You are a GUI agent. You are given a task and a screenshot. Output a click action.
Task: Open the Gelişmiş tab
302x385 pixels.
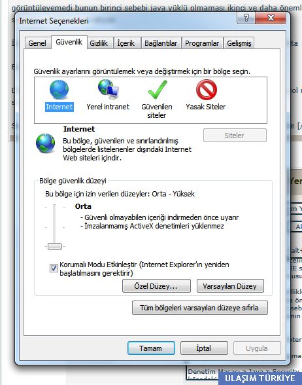point(239,43)
